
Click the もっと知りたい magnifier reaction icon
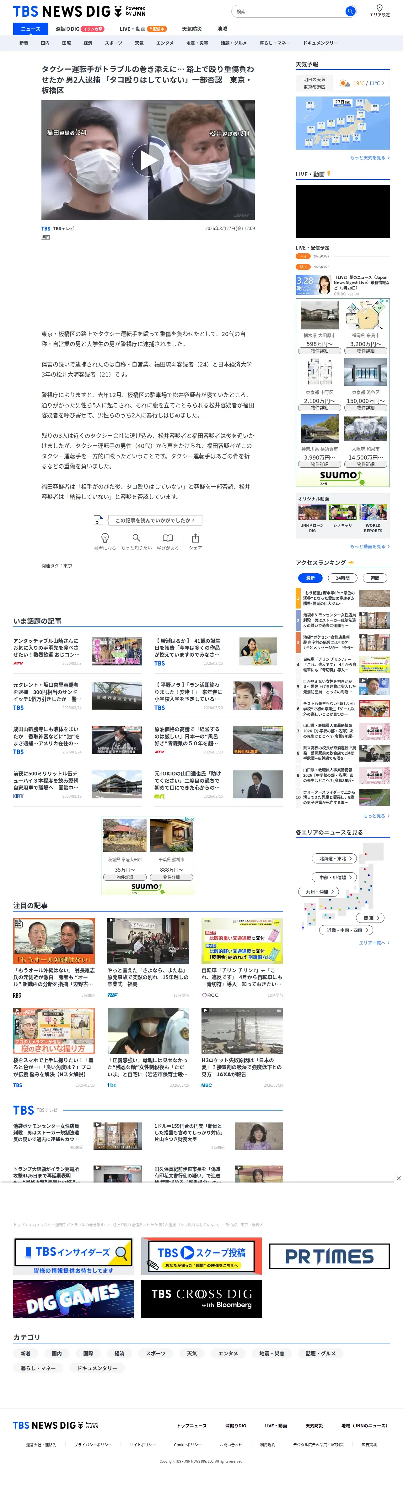[x=136, y=537]
